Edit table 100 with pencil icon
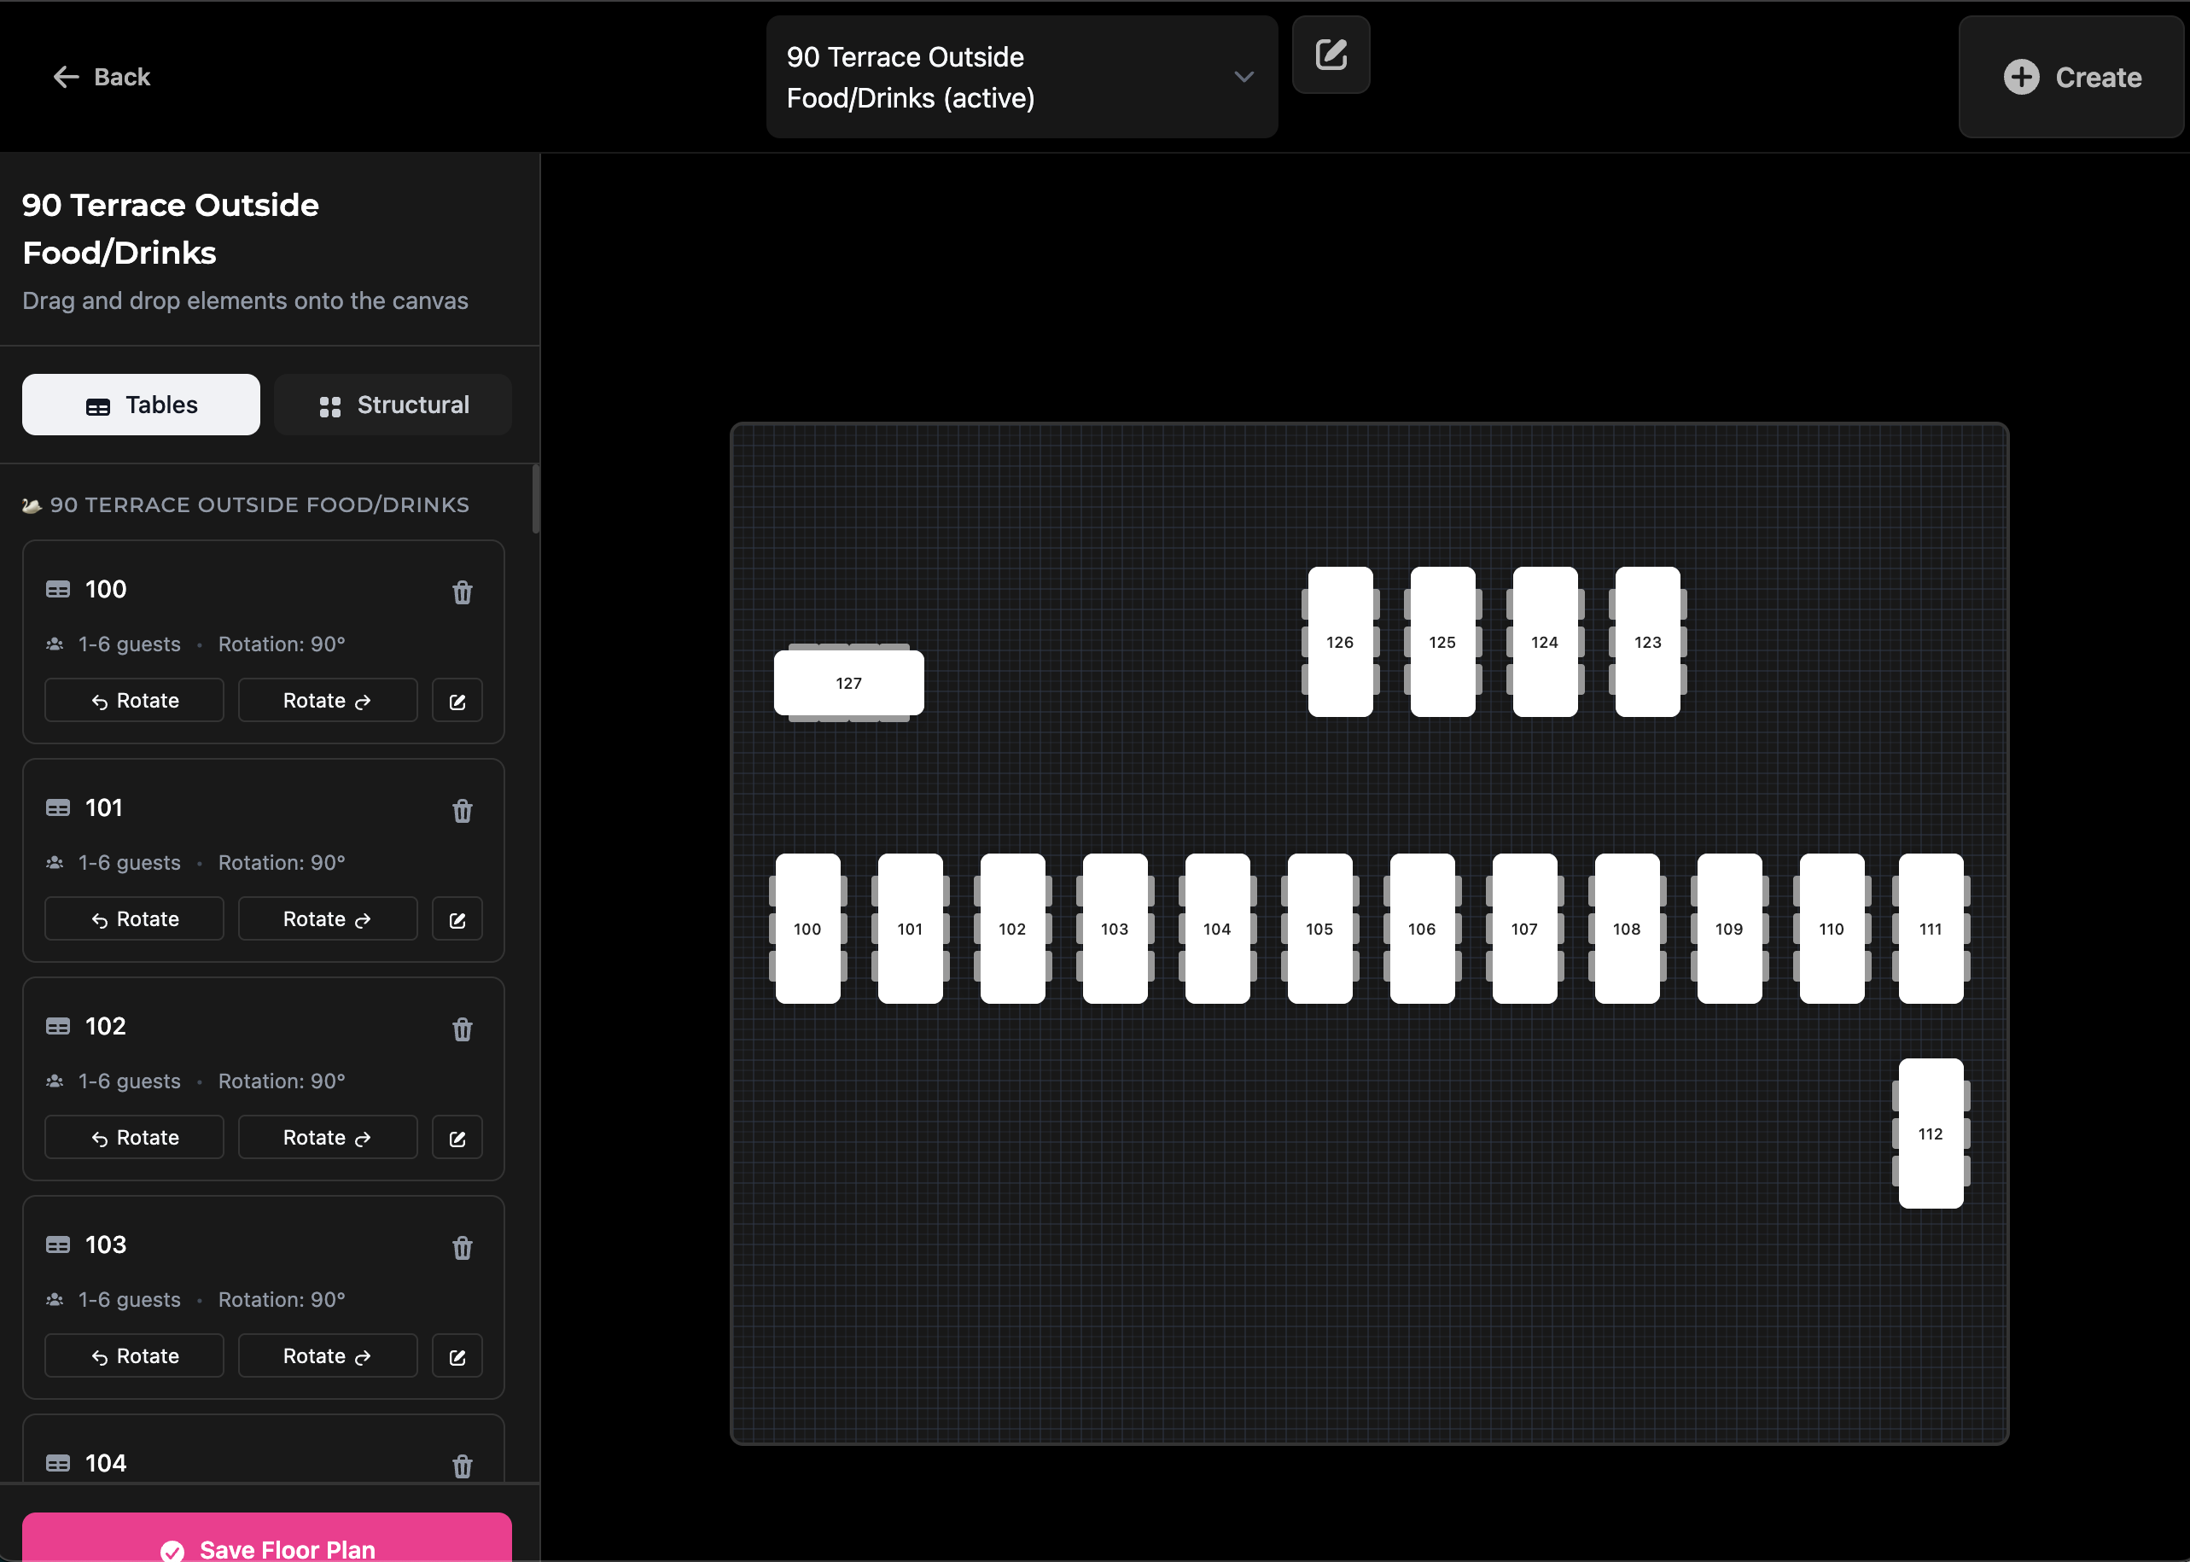 click(457, 701)
